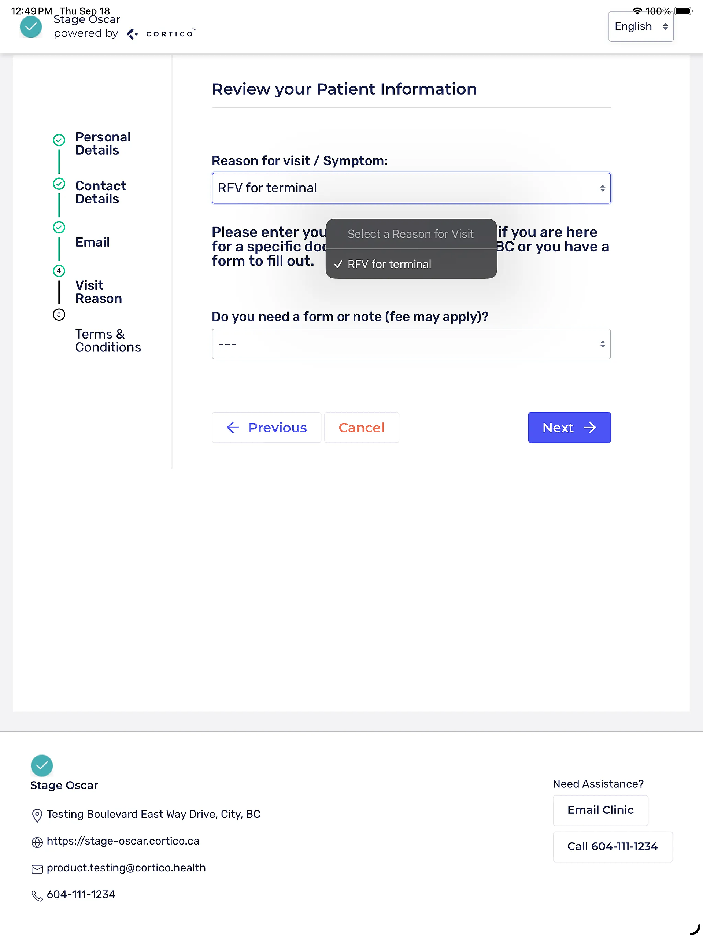The height and width of the screenshot is (938, 703).
Task: Click the step 5 circle icon
Action: pos(59,315)
